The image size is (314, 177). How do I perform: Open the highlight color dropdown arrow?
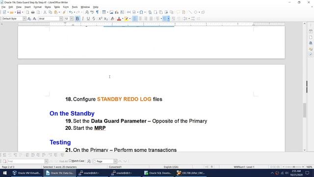(130, 19)
